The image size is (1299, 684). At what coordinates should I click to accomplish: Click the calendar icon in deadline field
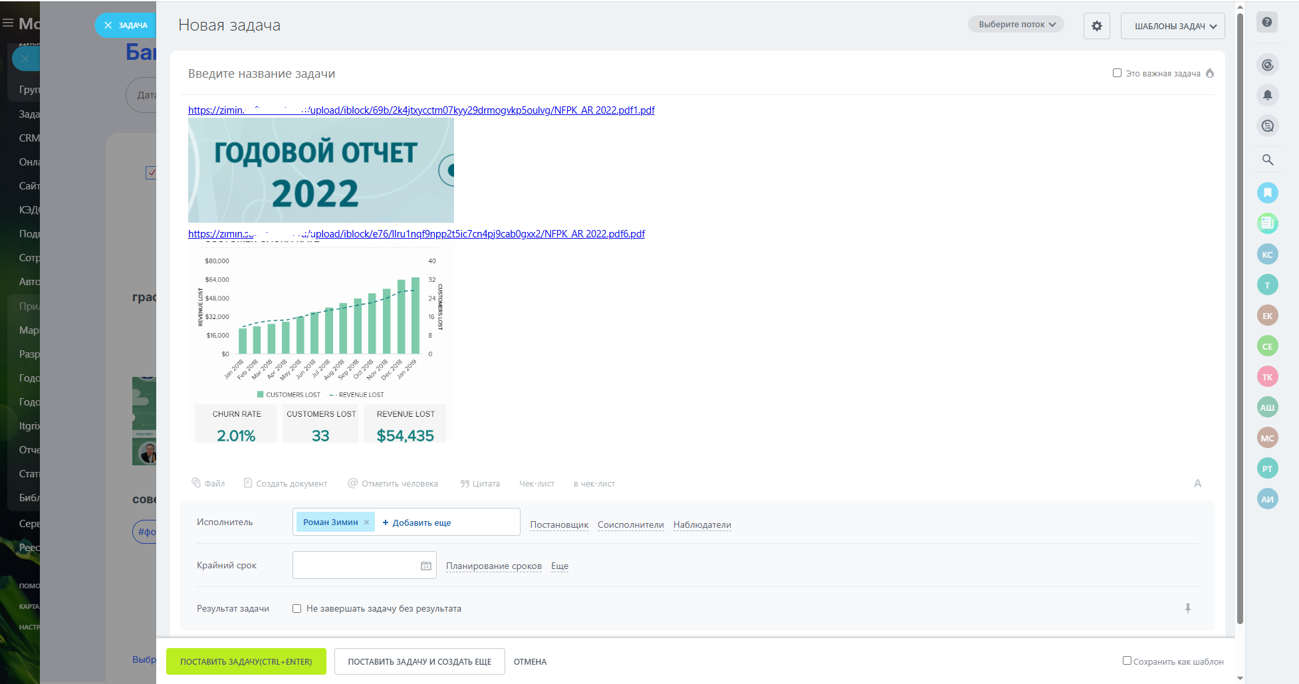pos(425,566)
